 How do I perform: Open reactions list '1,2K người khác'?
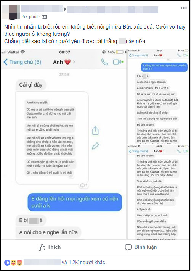point(83,262)
